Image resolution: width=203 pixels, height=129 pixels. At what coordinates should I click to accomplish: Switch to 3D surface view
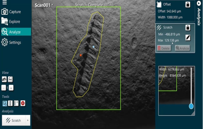click(x=4, y=79)
